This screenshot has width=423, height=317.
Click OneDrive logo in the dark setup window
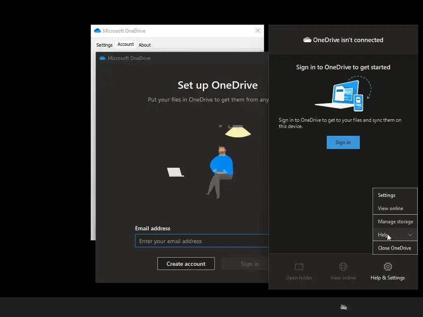tap(102, 58)
